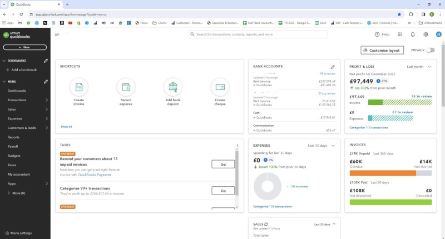445x239 pixels.
Task: Click the orange overdue invoices bar
Action: [383, 173]
